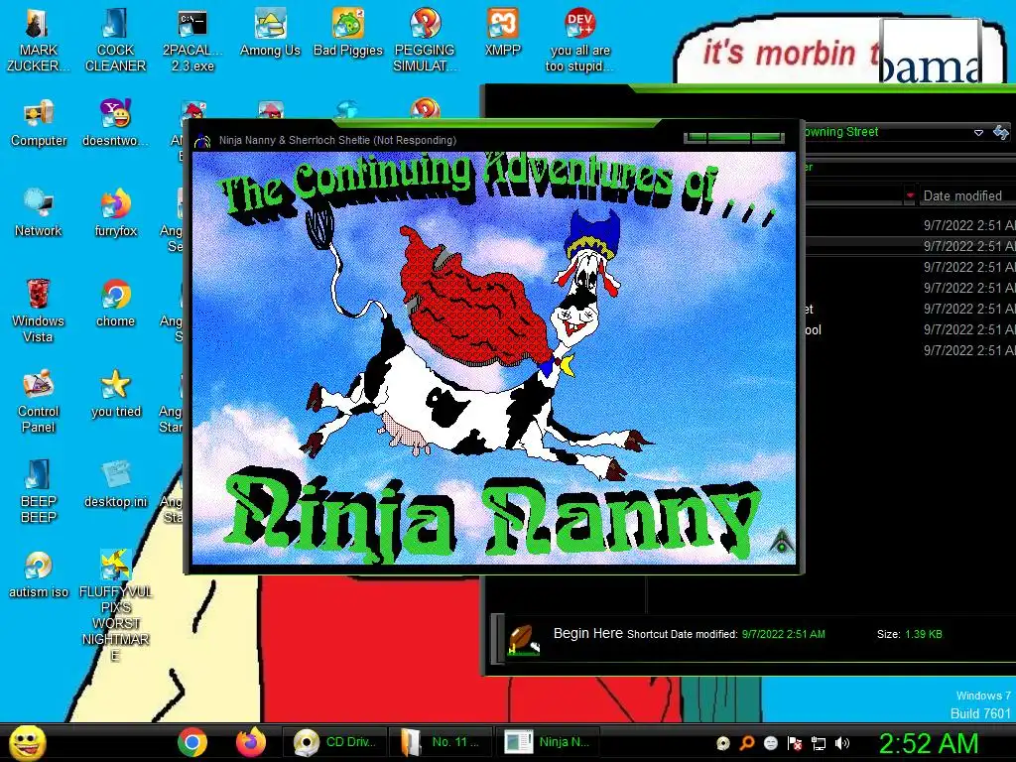Click the Ninja Nanny window title bar icon
Image resolution: width=1016 pixels, height=762 pixels.
tap(202, 140)
